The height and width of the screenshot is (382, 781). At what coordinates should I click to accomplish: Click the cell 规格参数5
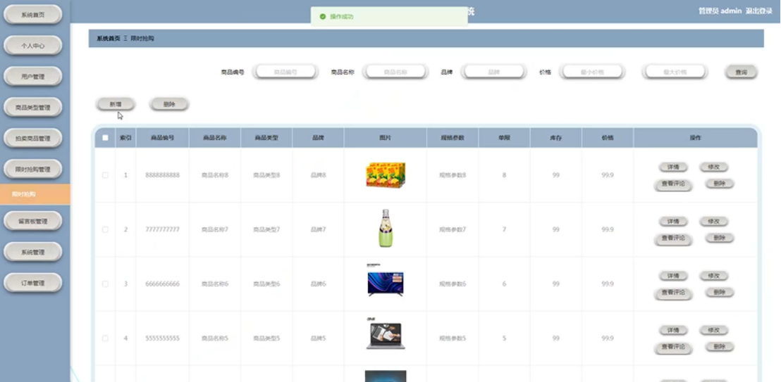click(x=453, y=338)
